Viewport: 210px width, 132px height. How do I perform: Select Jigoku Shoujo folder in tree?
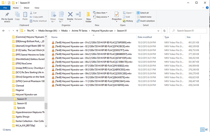(23, 117)
